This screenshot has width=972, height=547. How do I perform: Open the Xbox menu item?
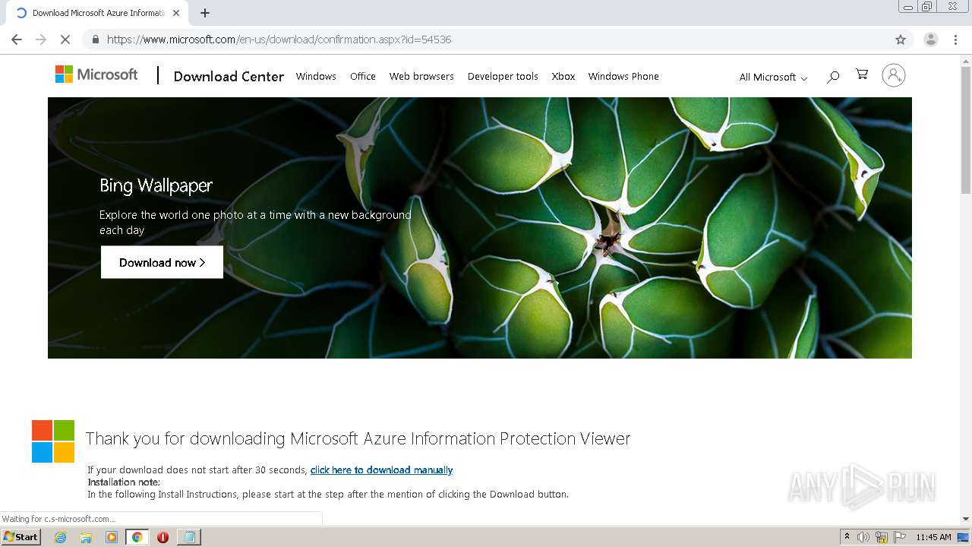(563, 76)
